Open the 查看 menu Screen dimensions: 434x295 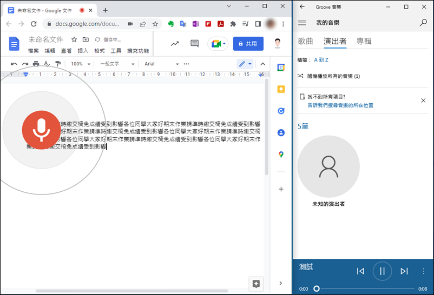67,51
